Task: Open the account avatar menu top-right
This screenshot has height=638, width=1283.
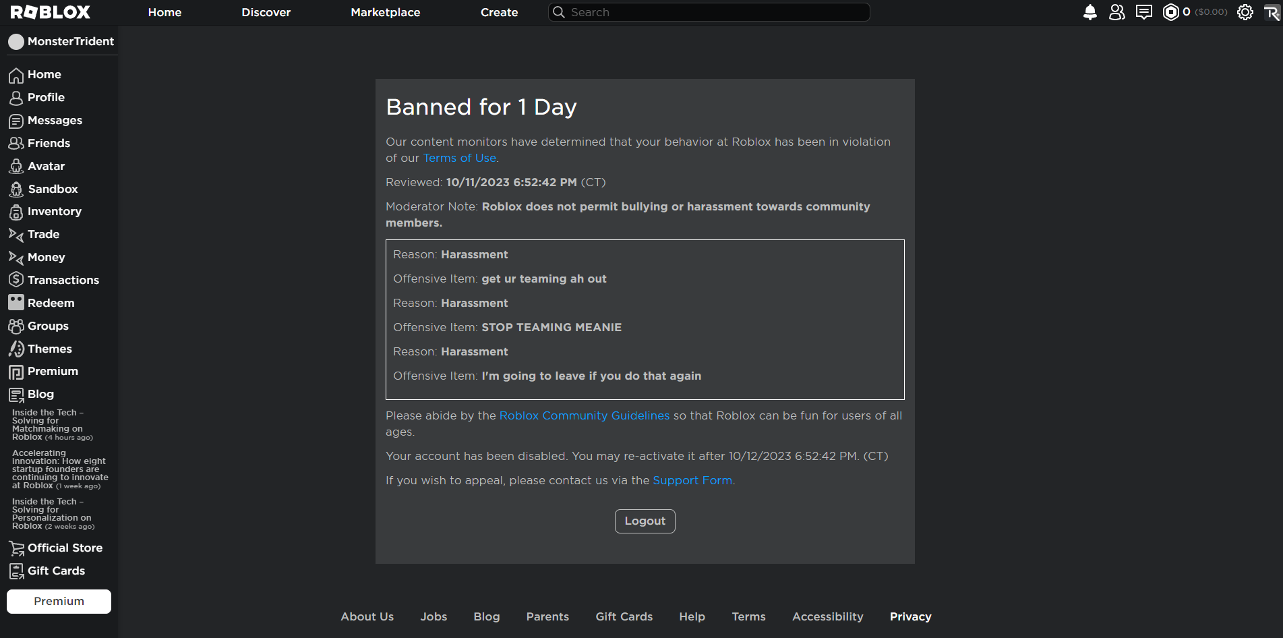Action: pyautogui.click(x=1272, y=12)
